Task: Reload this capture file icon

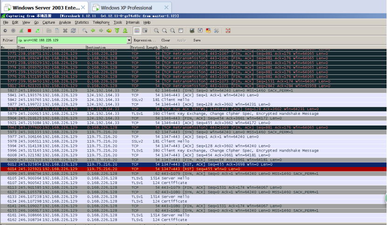Action: [x=73, y=31]
